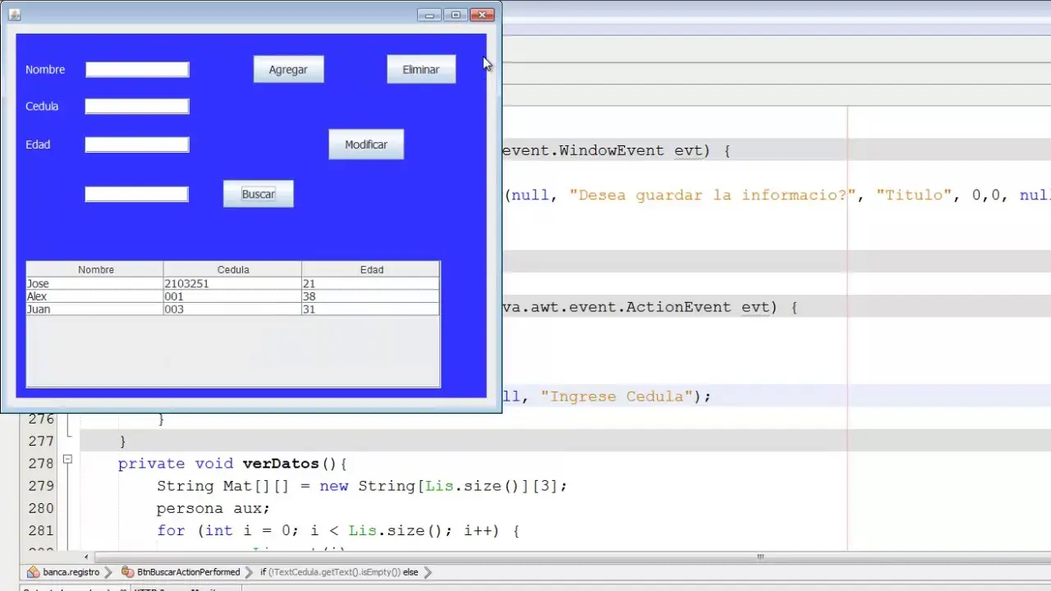Focus the search field beside Buscar
This screenshot has width=1051, height=591.
point(136,195)
